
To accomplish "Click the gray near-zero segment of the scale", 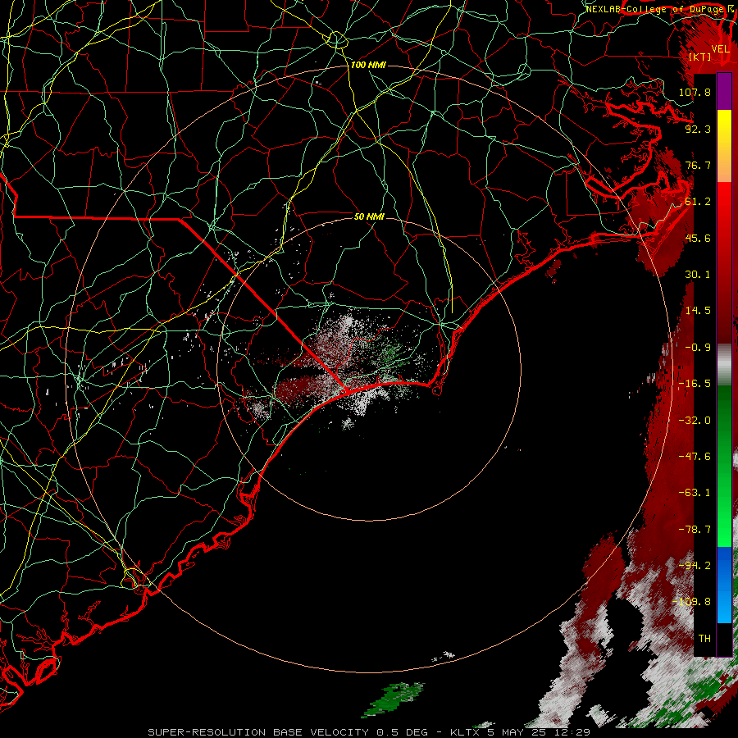I will 724,365.
